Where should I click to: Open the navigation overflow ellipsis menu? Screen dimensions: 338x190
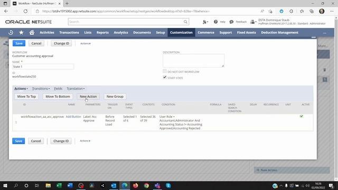click(325, 33)
